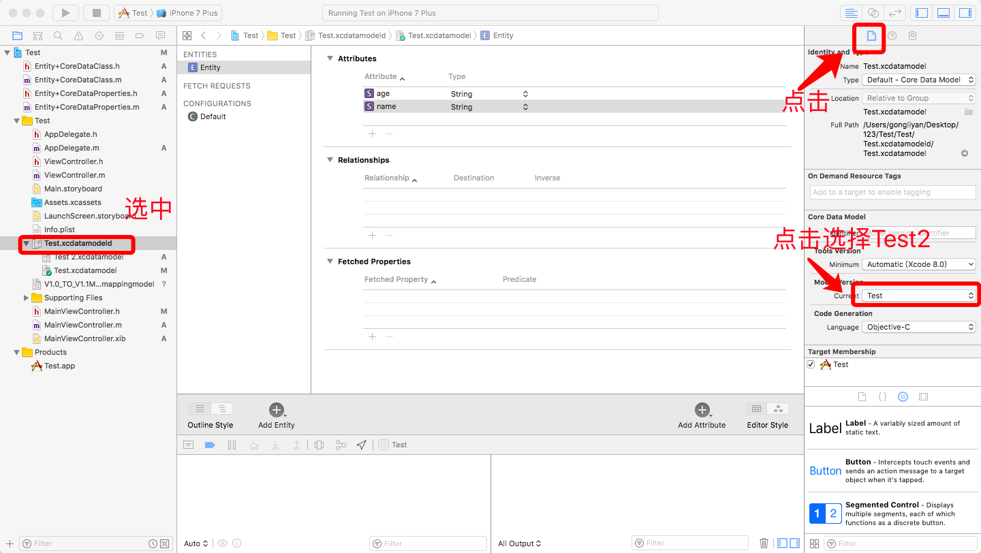
Task: Clear console with trash icon
Action: [x=764, y=543]
